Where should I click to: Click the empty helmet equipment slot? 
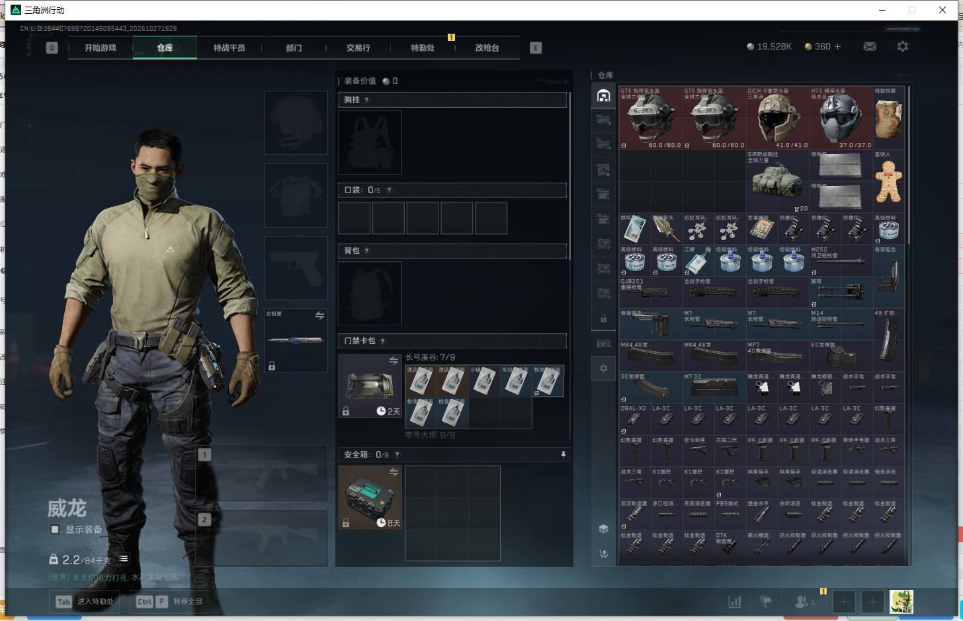pos(296,123)
